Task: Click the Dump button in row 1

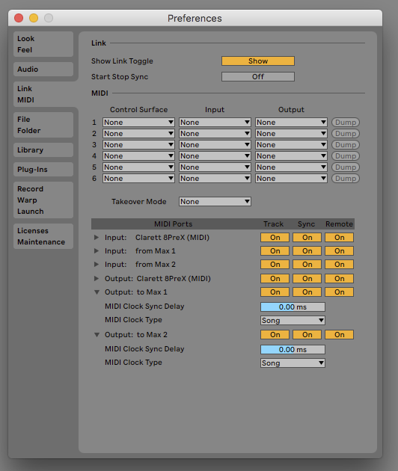Action: [346, 123]
